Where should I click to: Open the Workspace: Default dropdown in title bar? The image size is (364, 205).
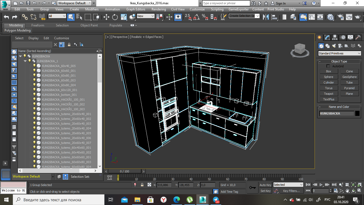(75, 3)
